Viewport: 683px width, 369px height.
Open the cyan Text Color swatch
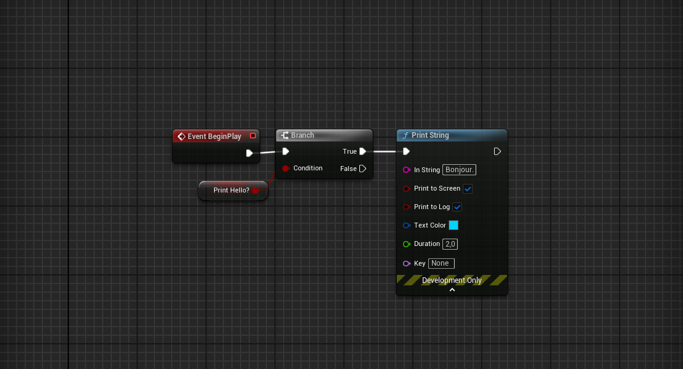[x=453, y=225]
